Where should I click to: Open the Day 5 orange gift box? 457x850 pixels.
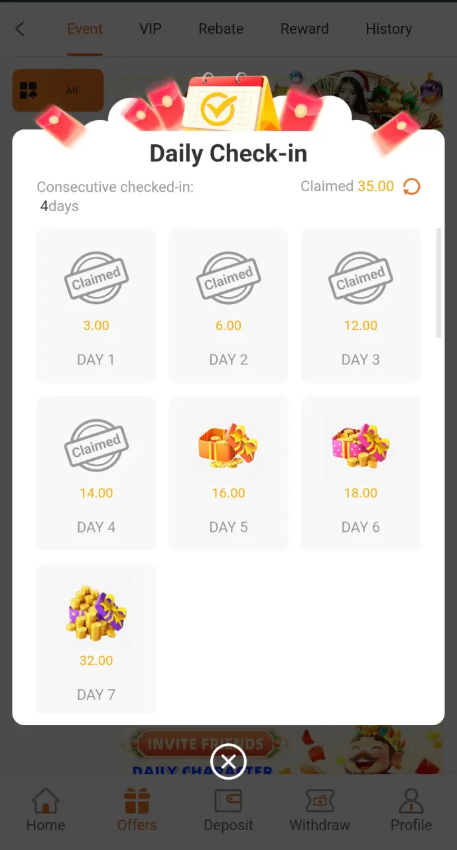pyautogui.click(x=228, y=446)
